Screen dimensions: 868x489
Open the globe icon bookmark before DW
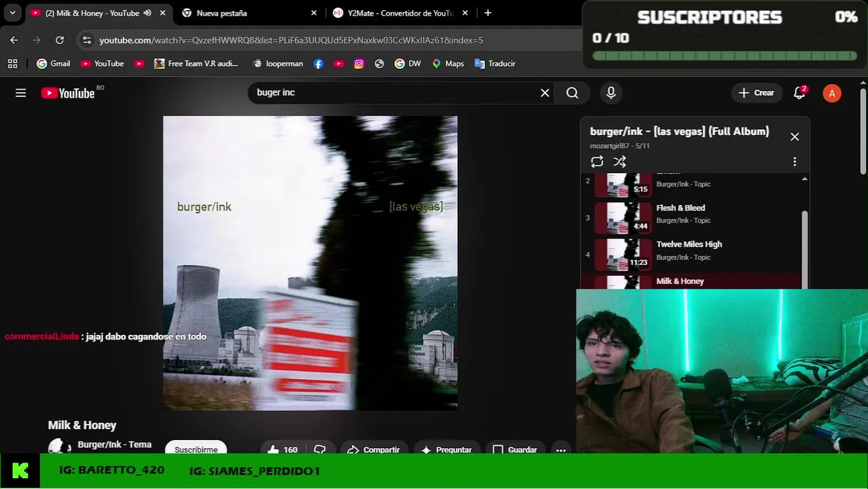380,63
